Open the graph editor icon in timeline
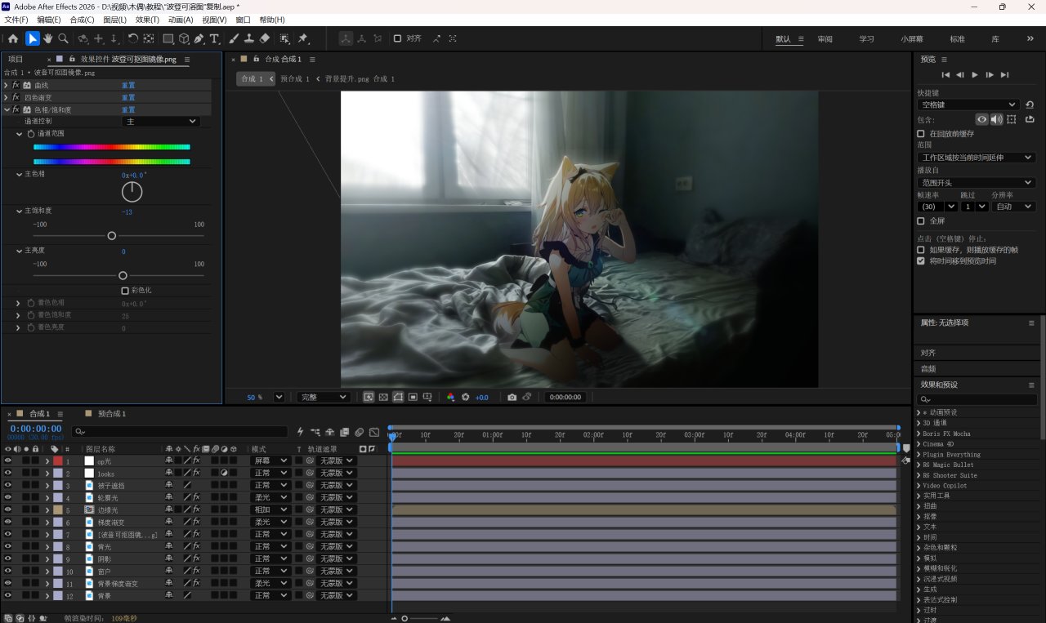The width and height of the screenshot is (1046, 623). pos(374,432)
